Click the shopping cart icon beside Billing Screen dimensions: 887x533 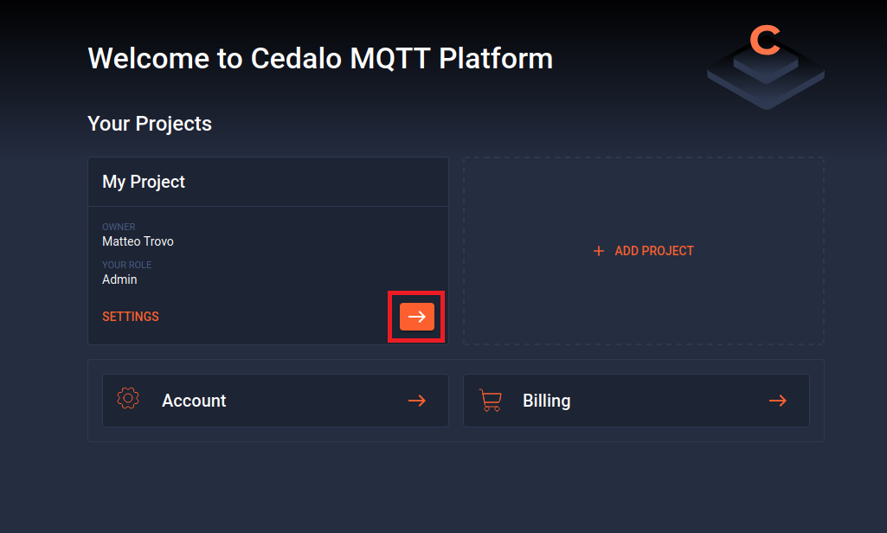490,400
